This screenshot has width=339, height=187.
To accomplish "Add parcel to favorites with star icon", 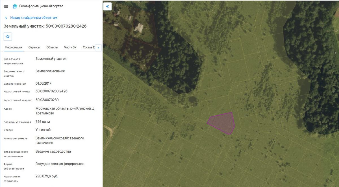I will (8, 36).
